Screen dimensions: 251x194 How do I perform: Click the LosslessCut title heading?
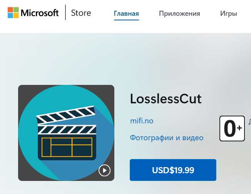tap(166, 99)
